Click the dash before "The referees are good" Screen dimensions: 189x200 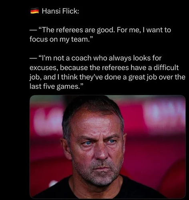click(33, 30)
